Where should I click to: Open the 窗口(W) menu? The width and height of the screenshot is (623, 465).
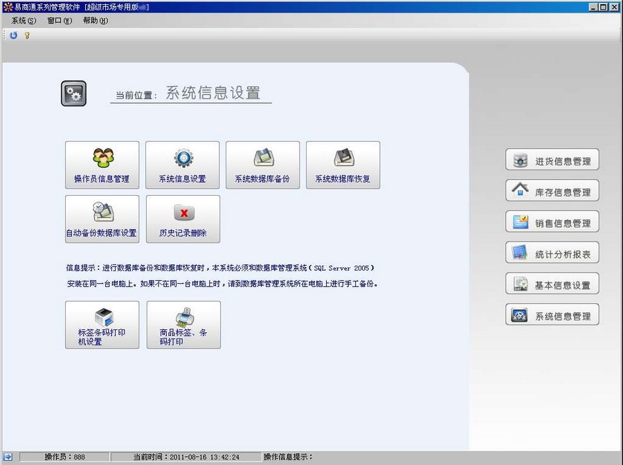click(x=60, y=21)
